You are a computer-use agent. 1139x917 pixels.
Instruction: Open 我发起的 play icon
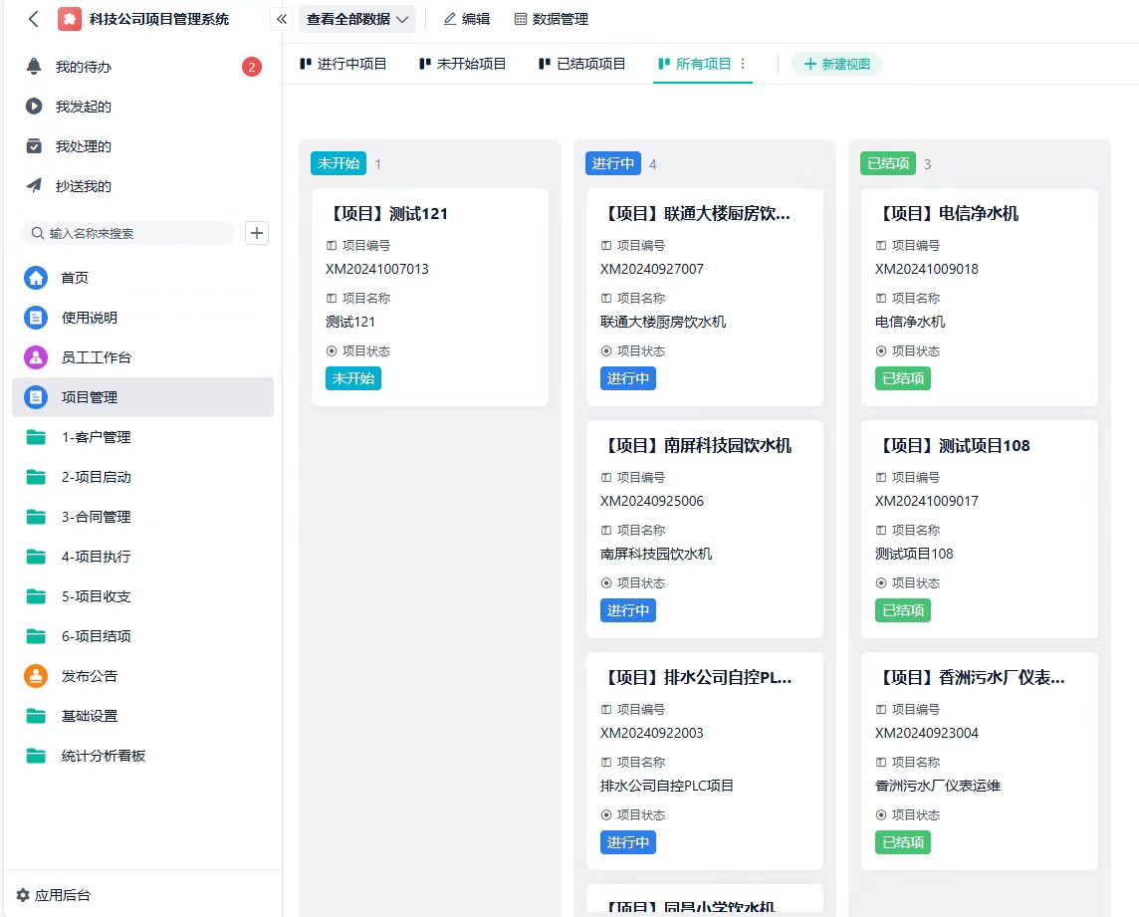click(x=34, y=107)
